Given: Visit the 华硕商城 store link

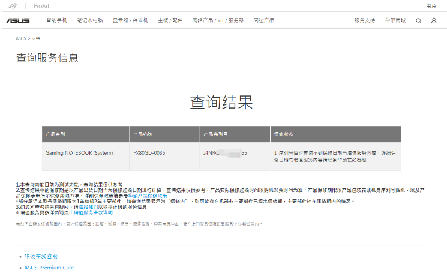Looking at the screenshot, I should pos(395,20).
